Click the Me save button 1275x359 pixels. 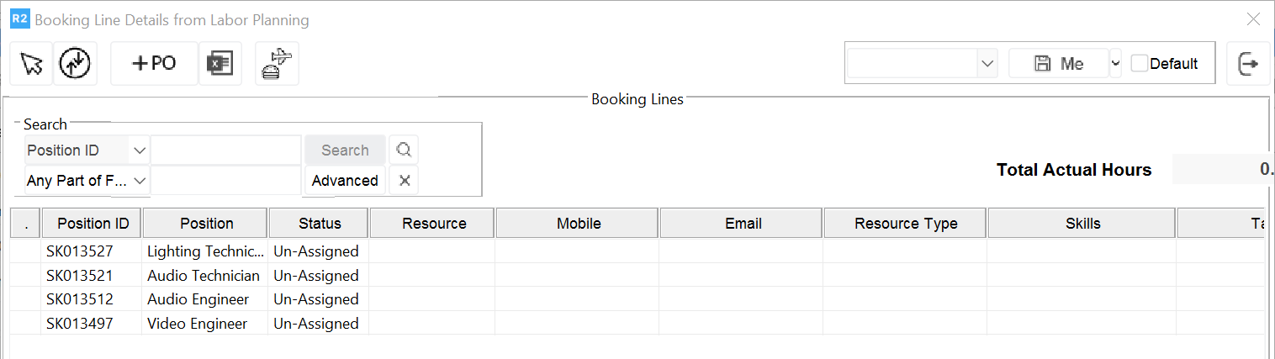tap(1059, 64)
